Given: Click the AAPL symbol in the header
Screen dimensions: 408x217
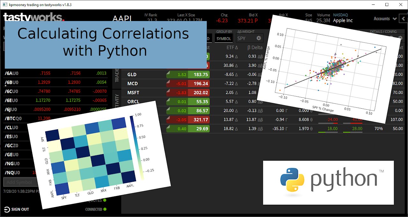Looking at the screenshot, I should 122,18.
